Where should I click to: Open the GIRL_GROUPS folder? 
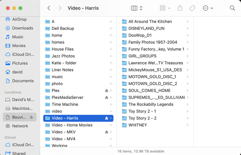point(155,56)
